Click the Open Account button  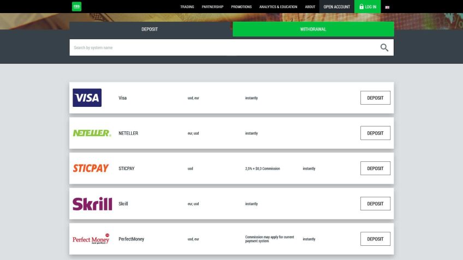[337, 7]
